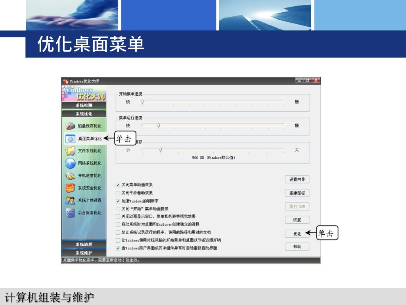This screenshot has height=305, width=406.
Task: Check 让Windows使用传统风格的开始菜单 checkbox
Action: (118, 240)
